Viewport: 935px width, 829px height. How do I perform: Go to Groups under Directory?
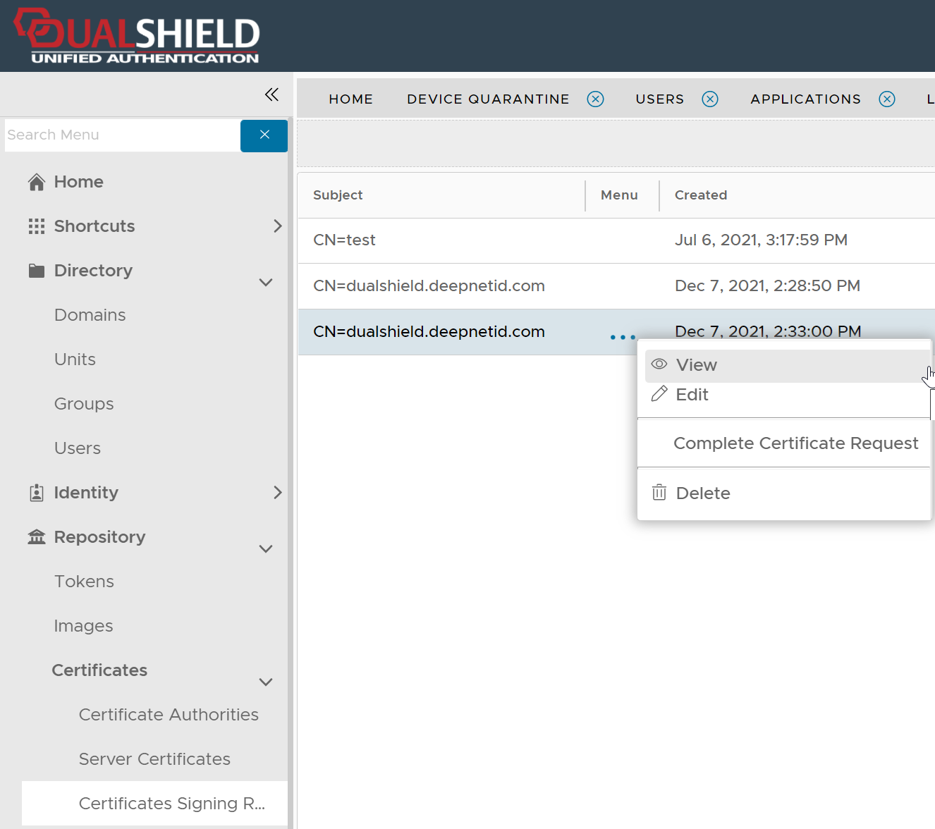[x=84, y=404]
